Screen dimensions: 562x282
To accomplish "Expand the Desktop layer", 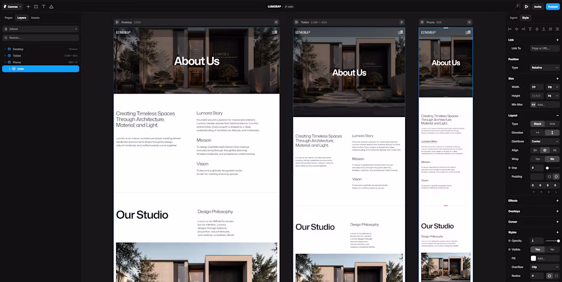I will coord(5,49).
